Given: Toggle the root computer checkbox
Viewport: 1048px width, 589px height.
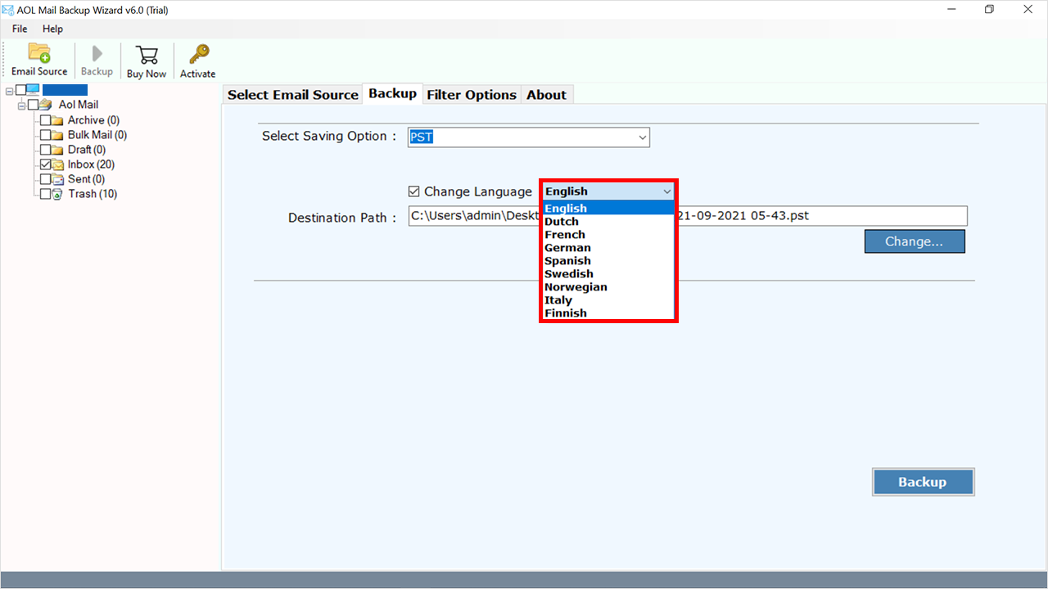Looking at the screenshot, I should click(x=20, y=90).
